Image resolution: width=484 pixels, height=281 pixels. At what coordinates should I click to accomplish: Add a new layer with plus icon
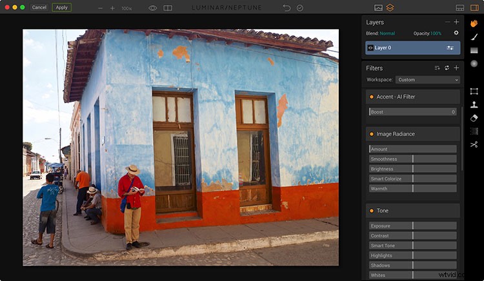click(x=456, y=22)
